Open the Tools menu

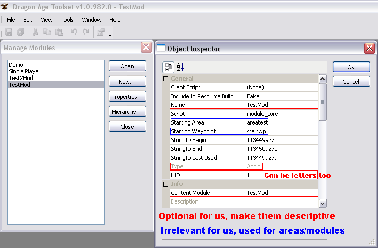pos(67,20)
